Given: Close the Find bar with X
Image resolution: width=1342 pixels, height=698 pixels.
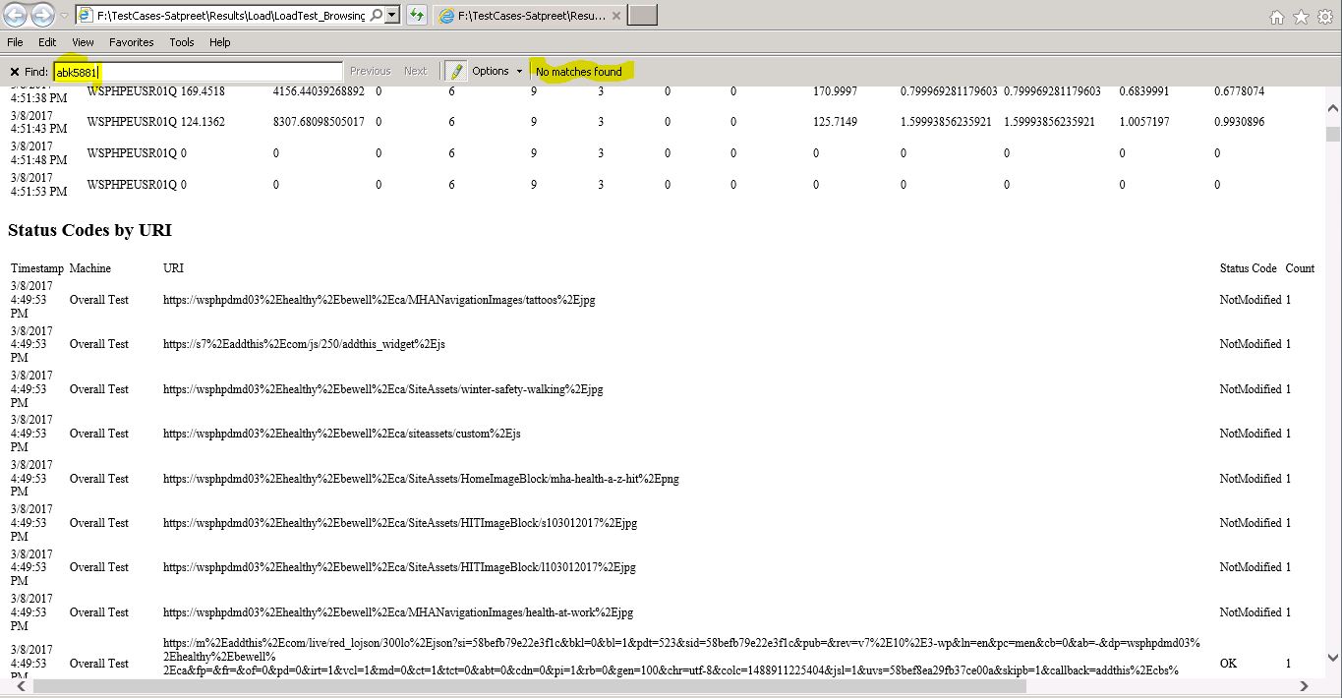Looking at the screenshot, I should coord(14,72).
